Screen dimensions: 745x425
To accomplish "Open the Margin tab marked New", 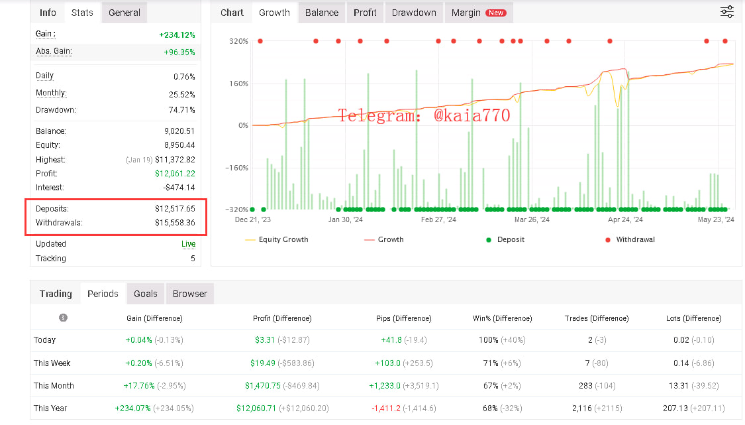I will coord(479,13).
